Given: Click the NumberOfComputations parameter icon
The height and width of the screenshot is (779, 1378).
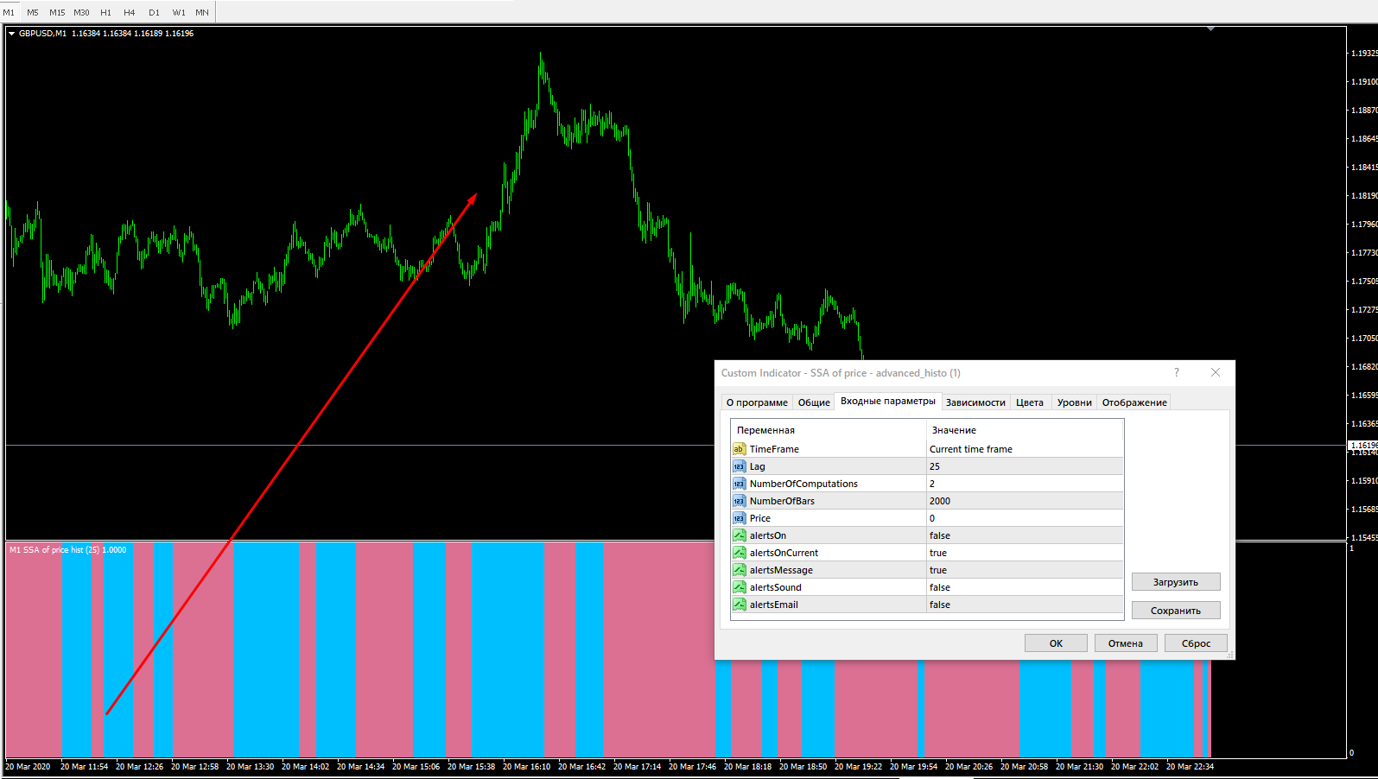Looking at the screenshot, I should [739, 484].
